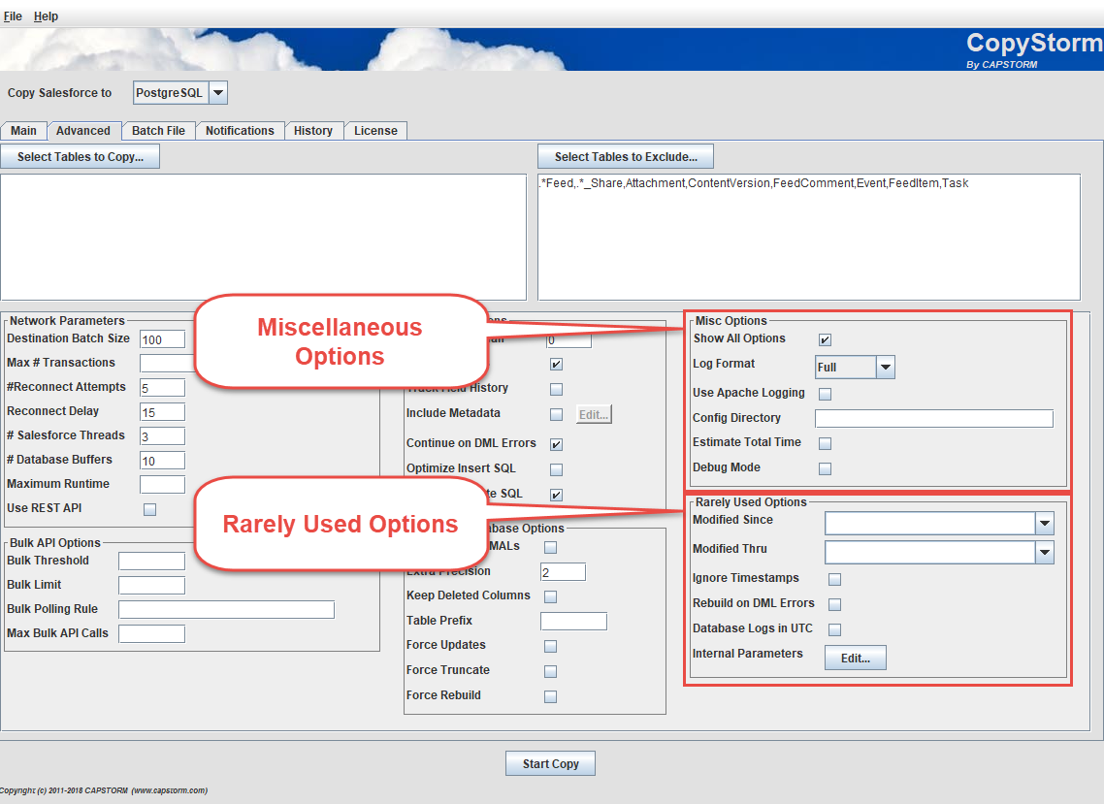1104x804 pixels.
Task: Click the Maximum Runtime field
Action: 163,484
